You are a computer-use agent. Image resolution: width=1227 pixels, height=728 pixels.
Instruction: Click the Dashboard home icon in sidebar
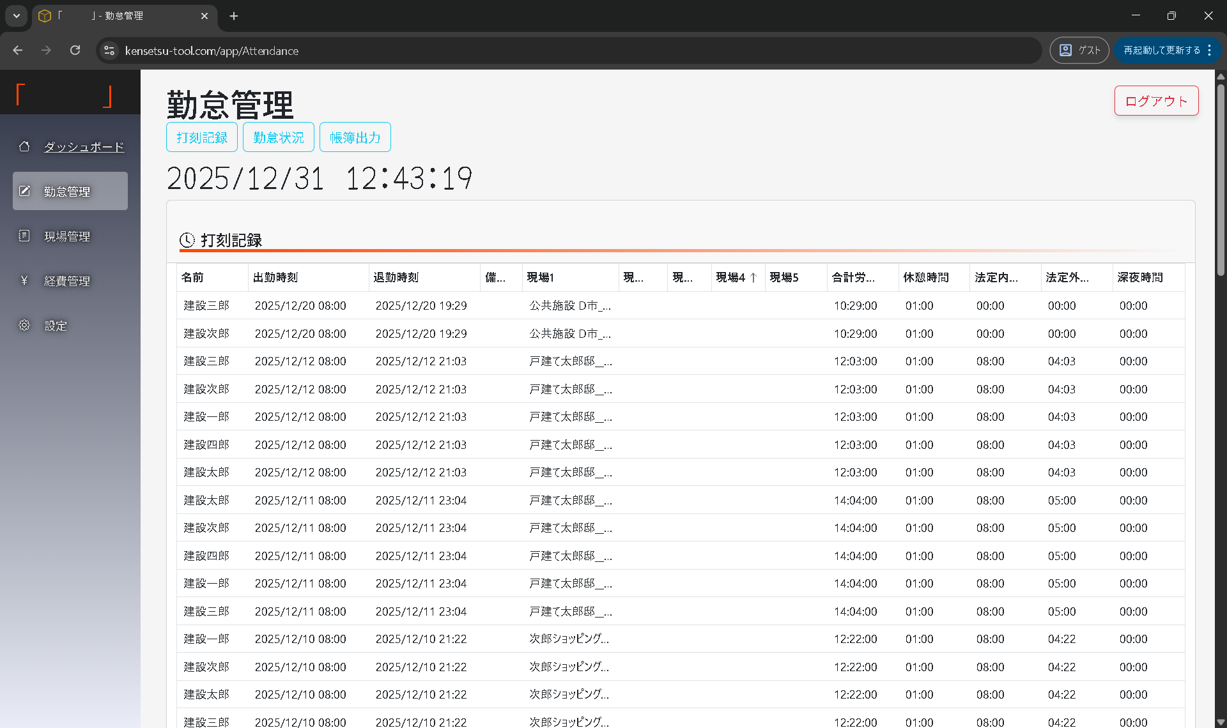(x=24, y=146)
